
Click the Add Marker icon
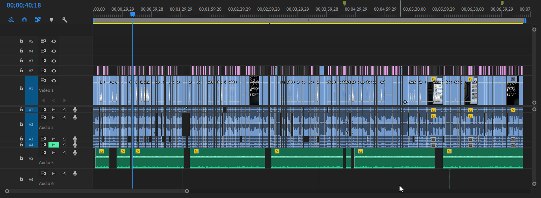tap(51, 19)
